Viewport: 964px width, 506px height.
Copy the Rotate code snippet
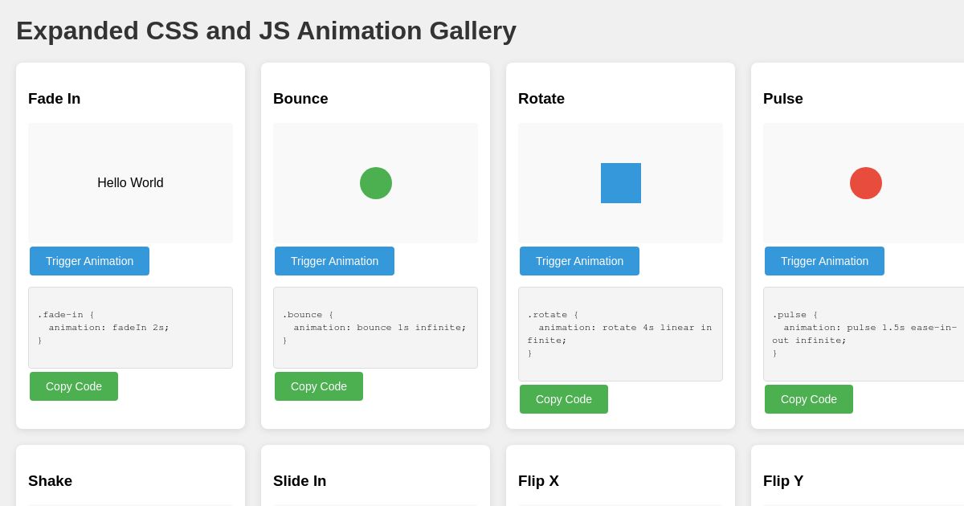coord(564,399)
